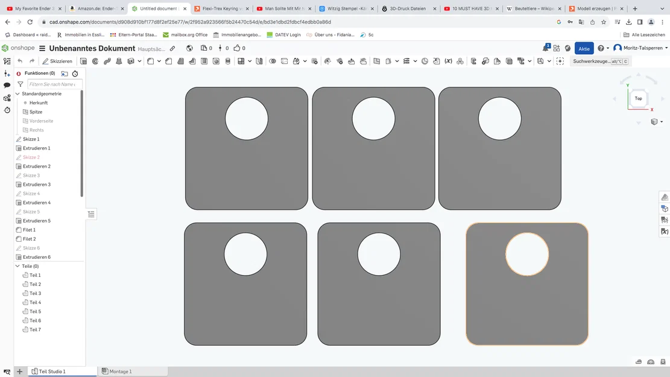Collapse the Standardgeometrie tree group
This screenshot has height=377, width=670.
click(x=17, y=93)
